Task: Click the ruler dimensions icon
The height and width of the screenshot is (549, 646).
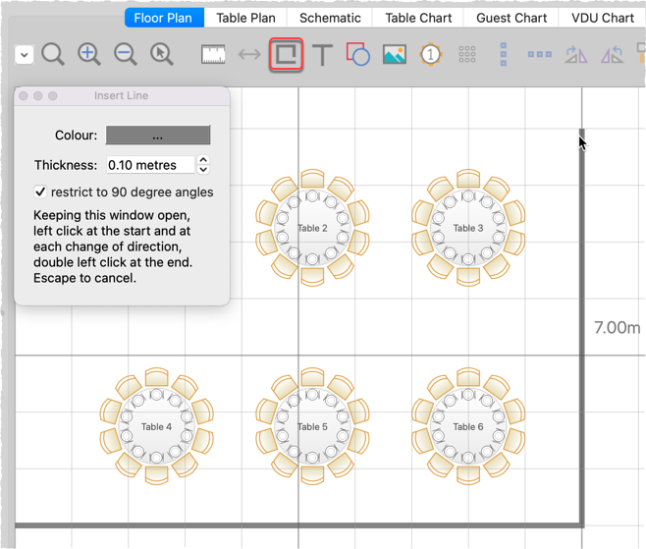Action: [214, 54]
